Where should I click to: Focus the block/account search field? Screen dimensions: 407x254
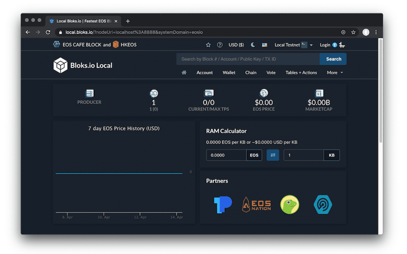[248, 59]
